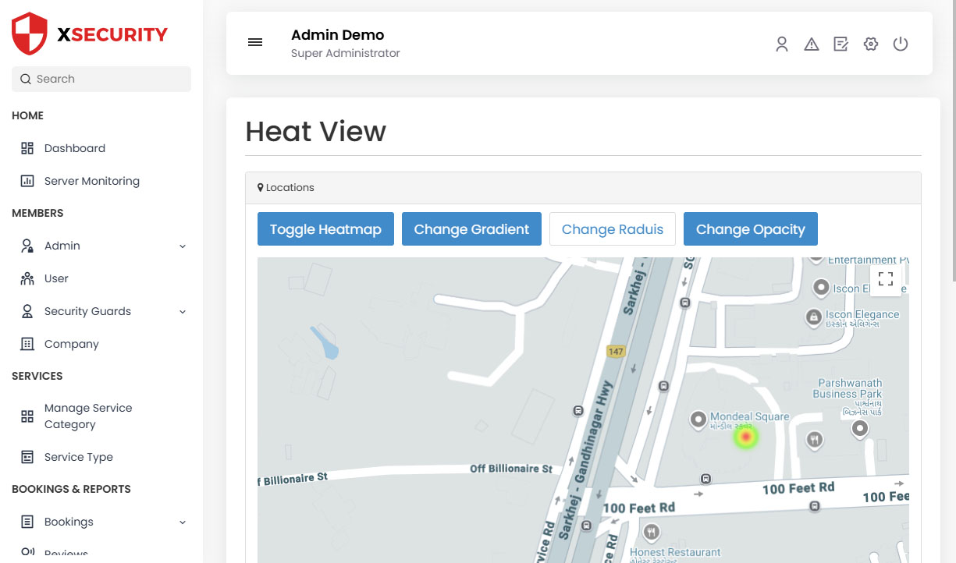The image size is (956, 563).
Task: Click the Mondeal Square map pin
Action: [698, 420]
